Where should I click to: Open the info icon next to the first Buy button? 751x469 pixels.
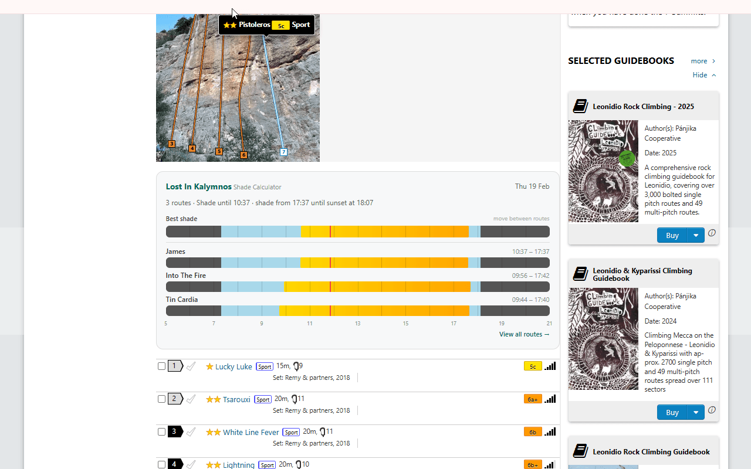click(x=712, y=233)
